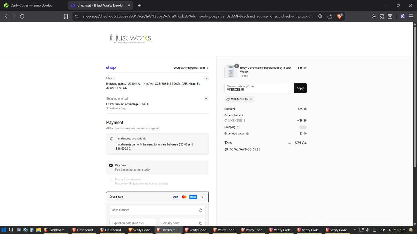Open the browser hamburger menu
Screen dimensions: 417x234
click(411, 16)
